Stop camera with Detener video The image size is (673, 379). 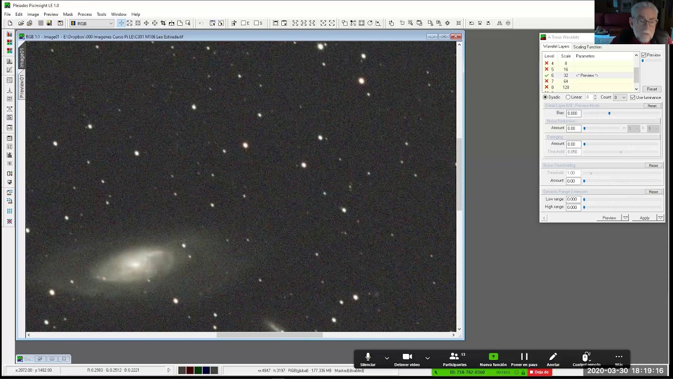pos(407,360)
